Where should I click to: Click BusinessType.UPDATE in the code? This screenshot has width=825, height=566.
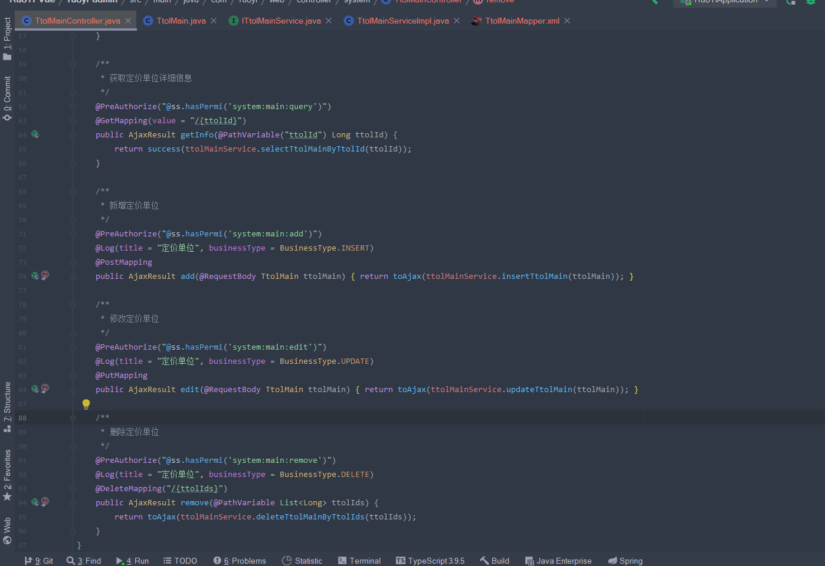[x=325, y=361]
